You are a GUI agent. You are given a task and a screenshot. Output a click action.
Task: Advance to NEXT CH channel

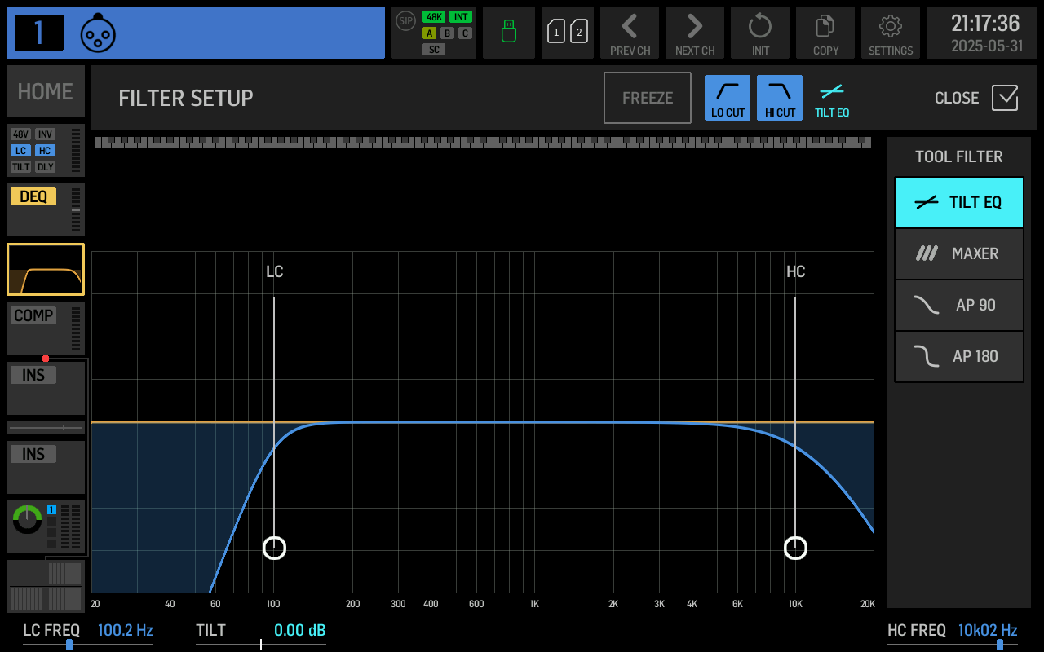tap(695, 33)
